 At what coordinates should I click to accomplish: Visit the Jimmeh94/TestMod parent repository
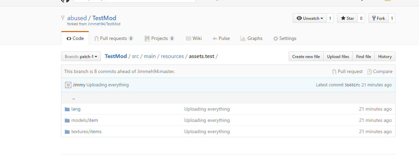(104, 24)
